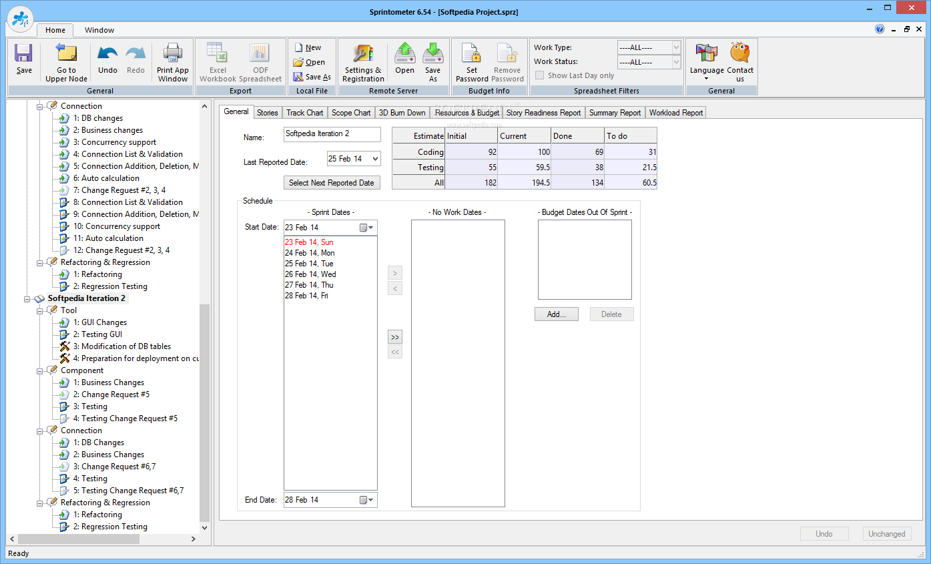Select 2: Testing GUI task
Screen dimensions: 931x564
point(97,334)
